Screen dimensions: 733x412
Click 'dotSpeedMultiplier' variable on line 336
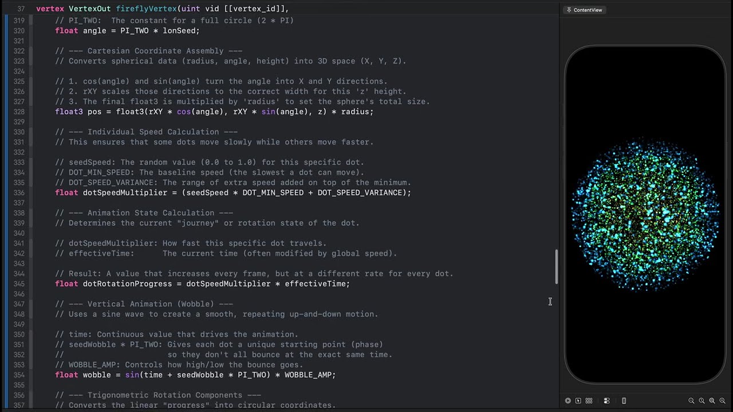click(125, 193)
